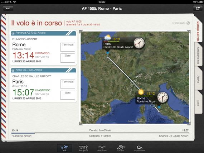Tap the 13:30 clock in the status bar
Image resolution: width=204 pixels, height=153 pixels.
coord(102,2)
